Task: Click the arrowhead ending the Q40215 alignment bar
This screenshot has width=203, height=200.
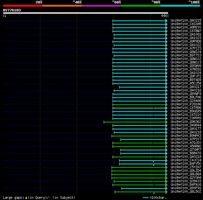Action: coord(167,21)
